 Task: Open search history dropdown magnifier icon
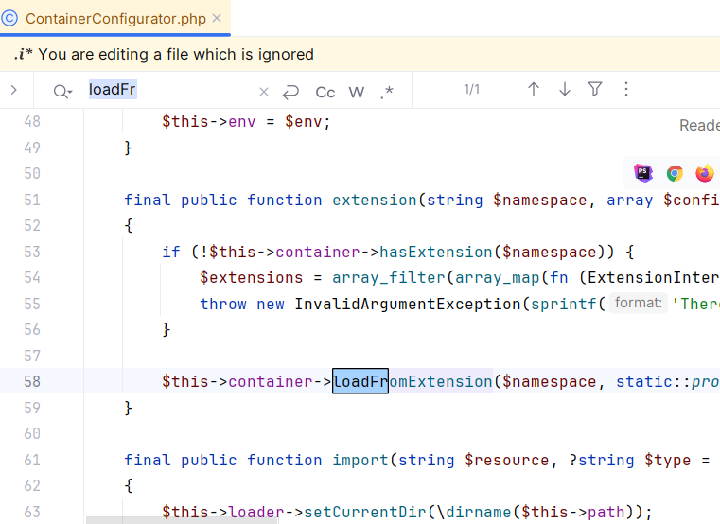(x=62, y=91)
